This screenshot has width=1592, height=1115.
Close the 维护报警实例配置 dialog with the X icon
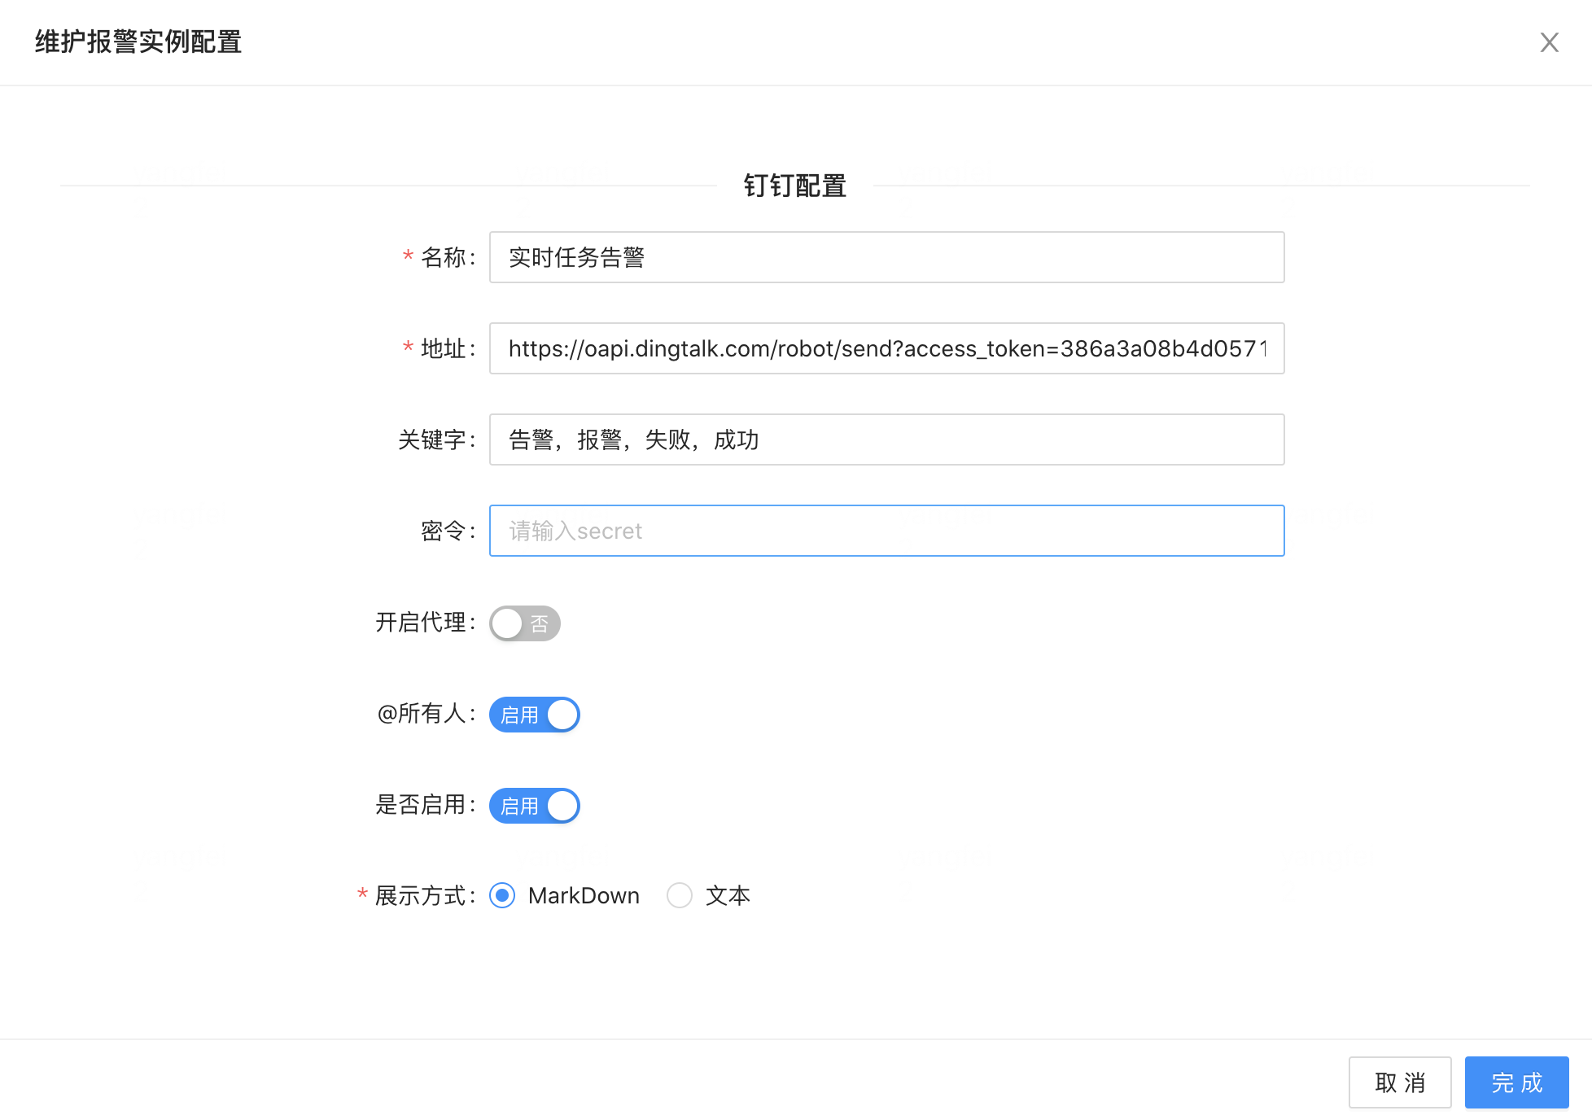(1549, 42)
